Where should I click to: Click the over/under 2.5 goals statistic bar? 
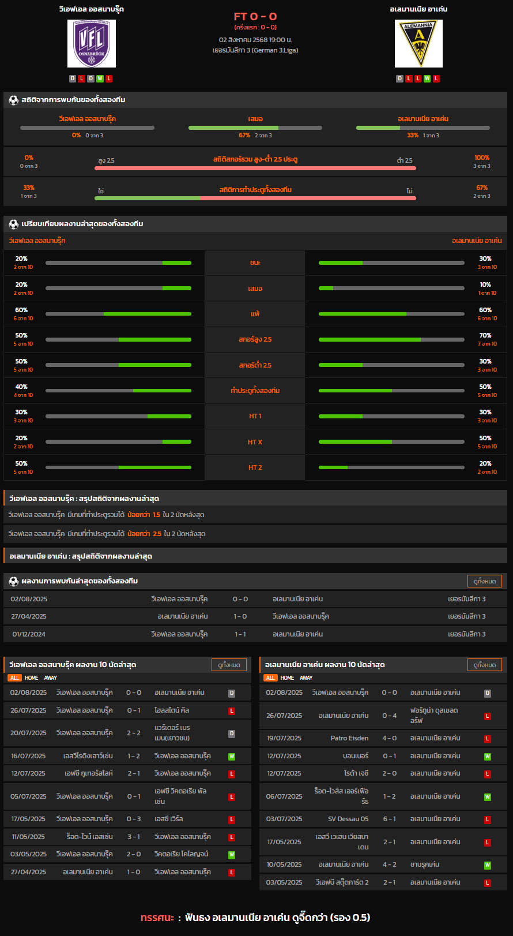[255, 168]
